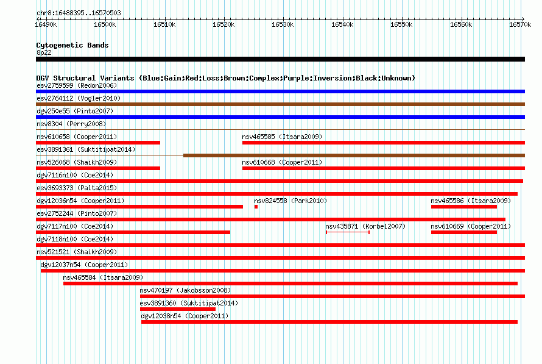Click the DGV Structural Variants track title
Screen dimensions: 542x364
click(226, 78)
